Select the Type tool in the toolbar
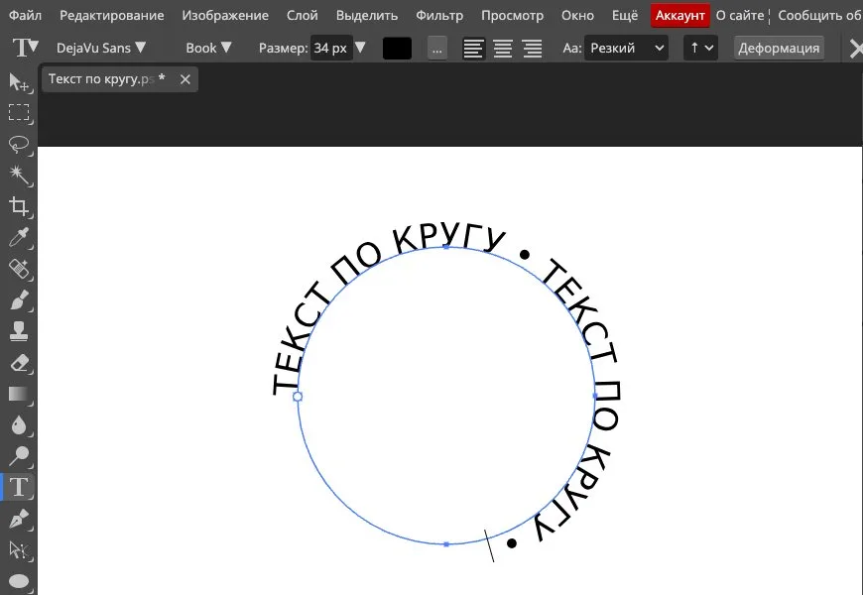Image resolution: width=863 pixels, height=595 pixels. [19, 487]
